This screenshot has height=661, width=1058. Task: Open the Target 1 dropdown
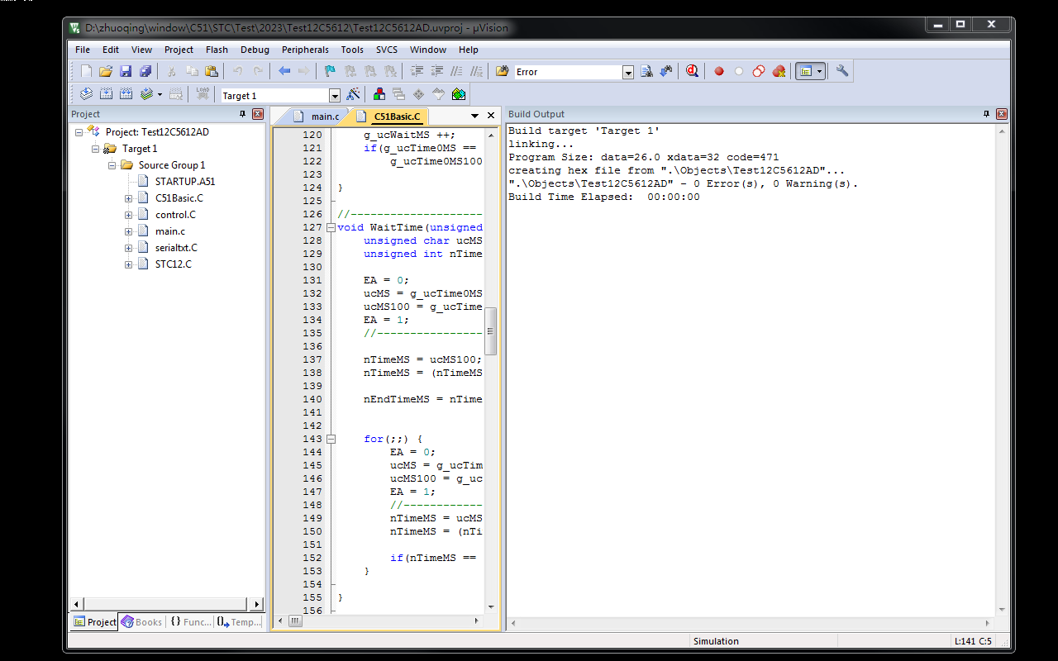coord(335,96)
